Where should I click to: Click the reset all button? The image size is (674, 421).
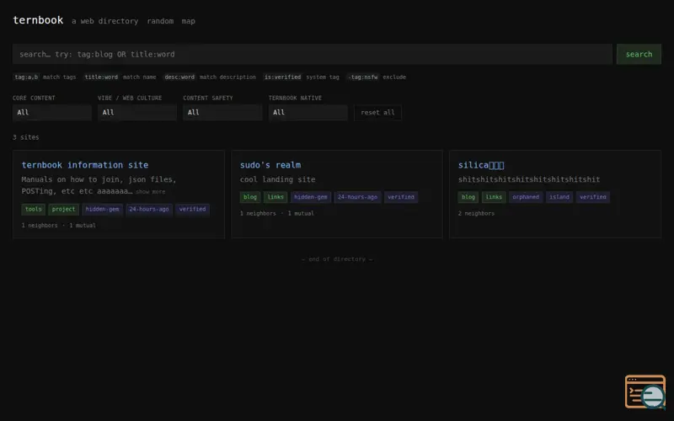point(377,113)
